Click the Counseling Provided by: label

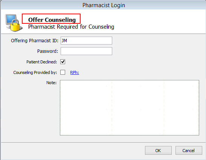(35, 72)
